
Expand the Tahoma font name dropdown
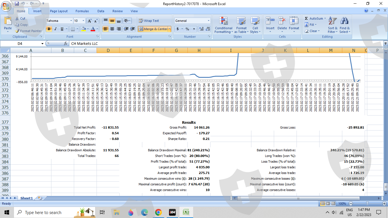[71, 21]
